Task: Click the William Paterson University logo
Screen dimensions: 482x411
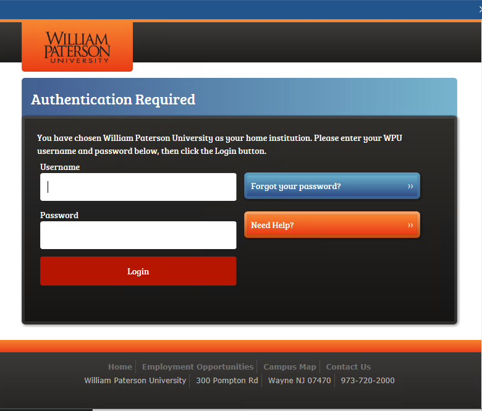Action: tap(77, 47)
